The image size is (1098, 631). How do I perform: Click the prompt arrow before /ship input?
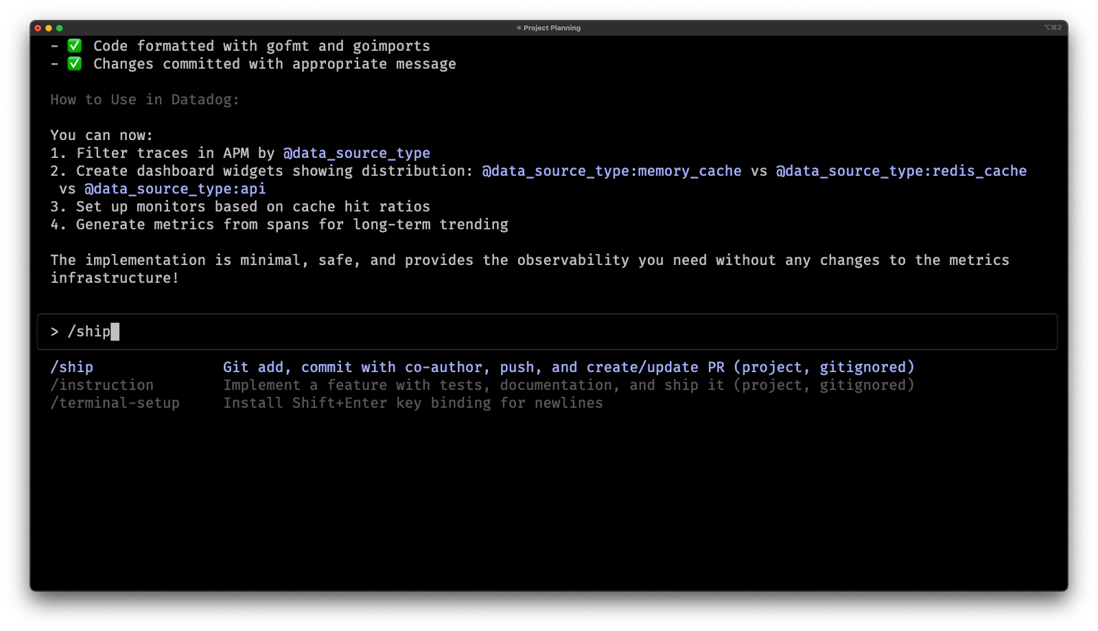pos(54,332)
